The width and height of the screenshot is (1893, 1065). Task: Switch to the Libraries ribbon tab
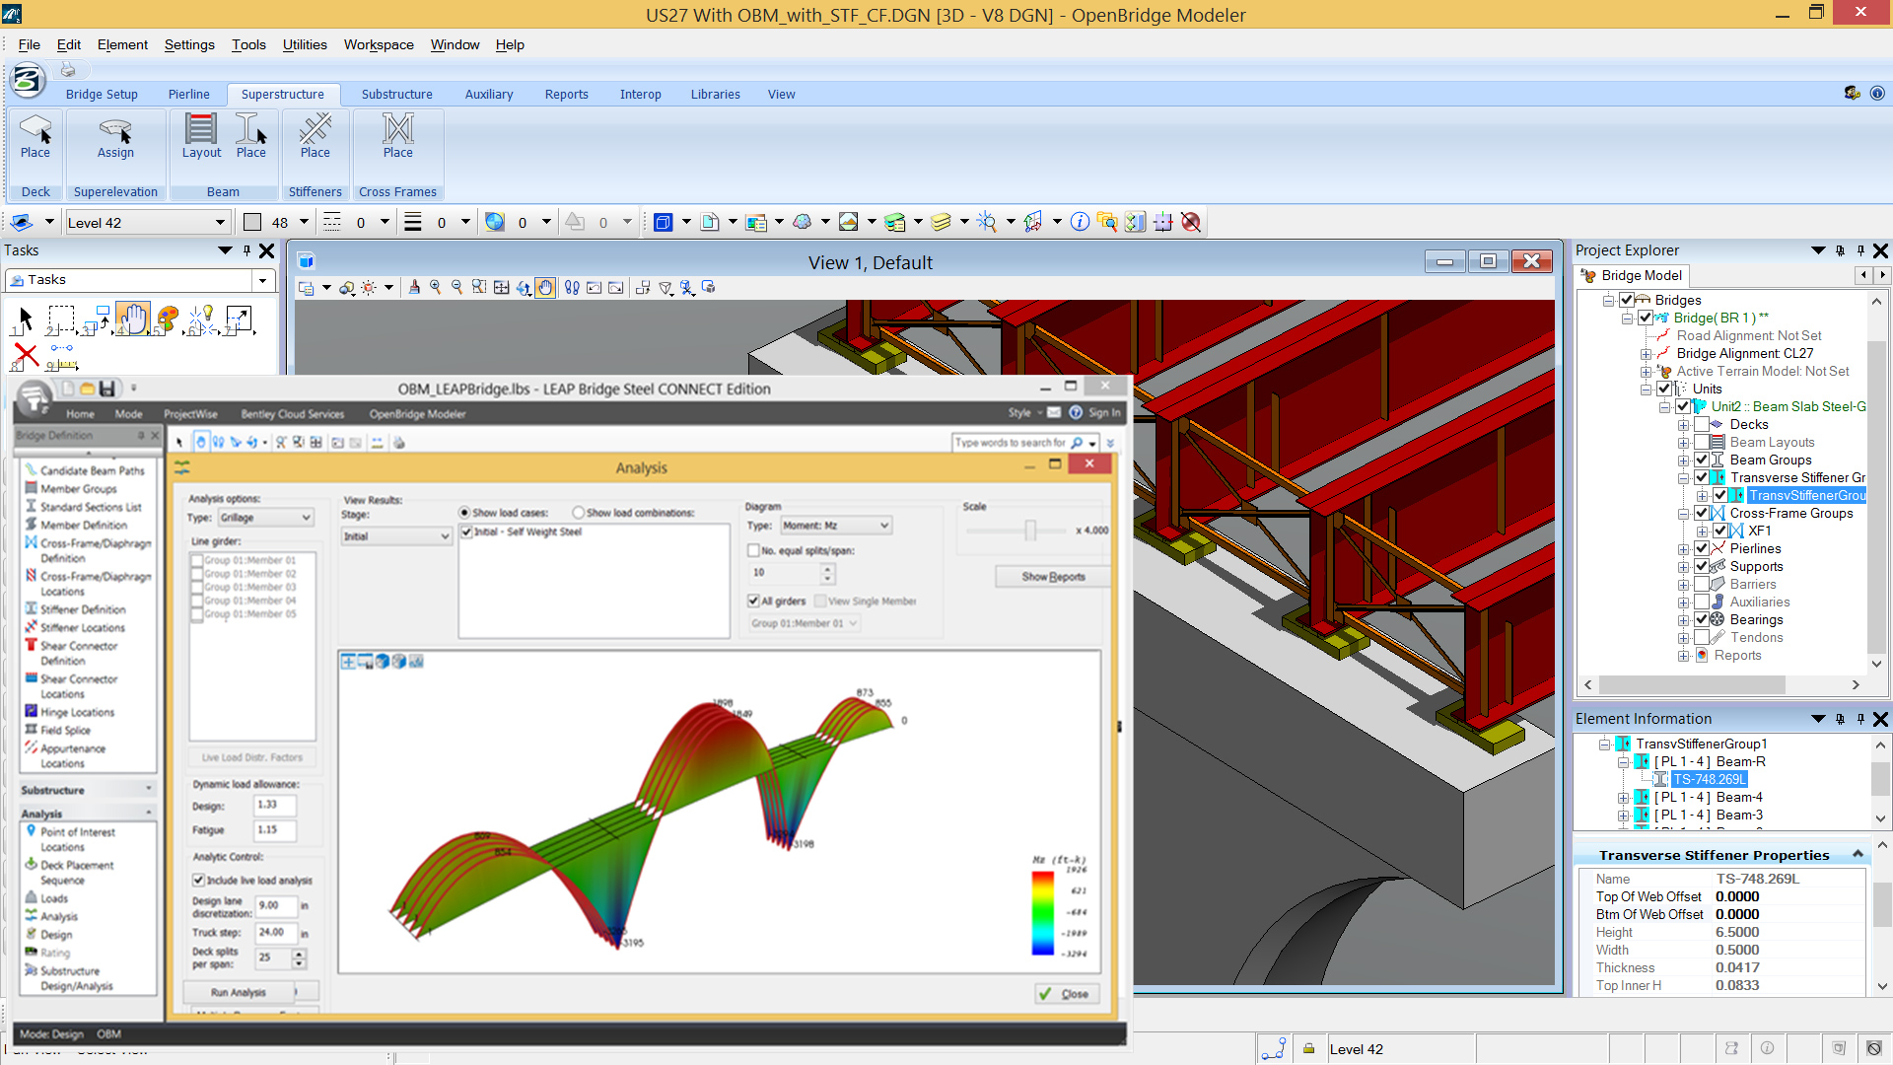[715, 95]
